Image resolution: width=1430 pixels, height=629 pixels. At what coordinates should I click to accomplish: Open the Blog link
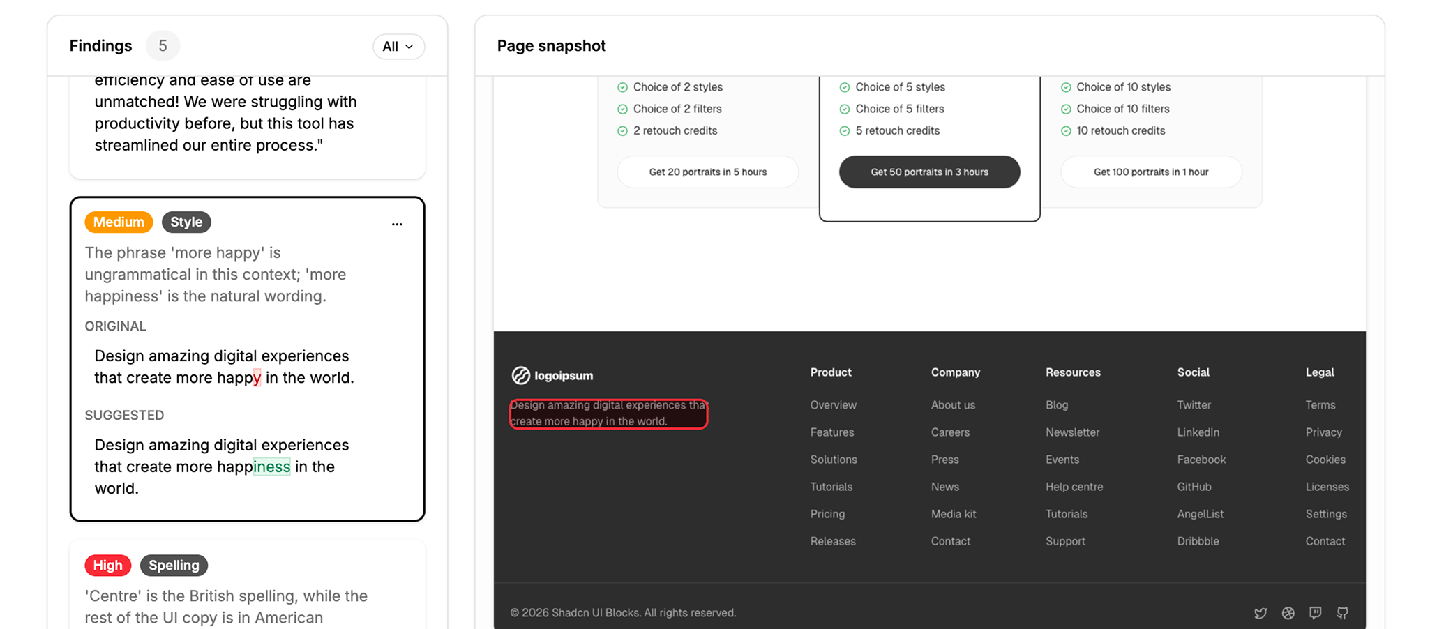point(1057,405)
